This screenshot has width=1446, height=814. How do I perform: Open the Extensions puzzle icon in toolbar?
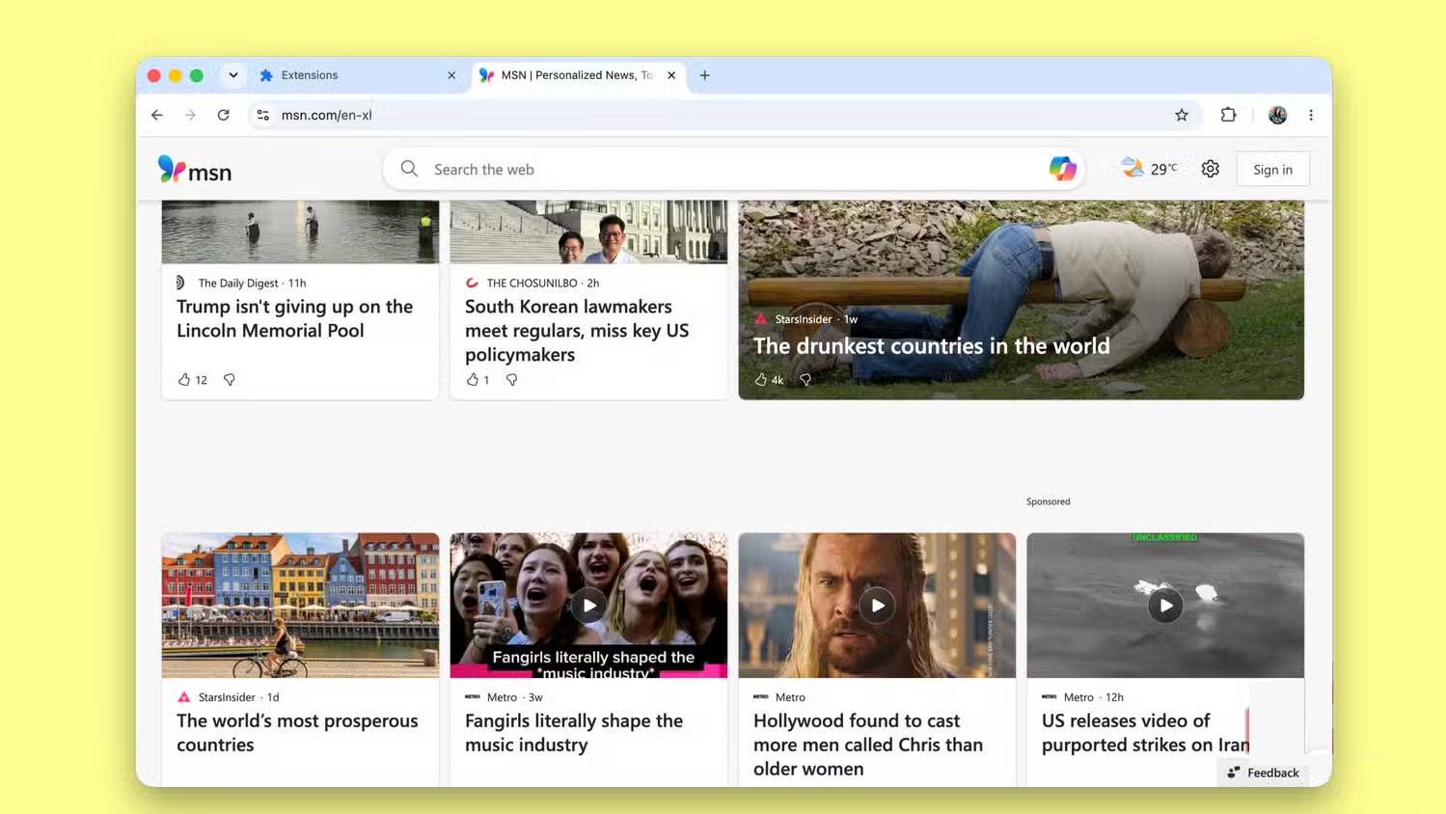tap(1228, 115)
